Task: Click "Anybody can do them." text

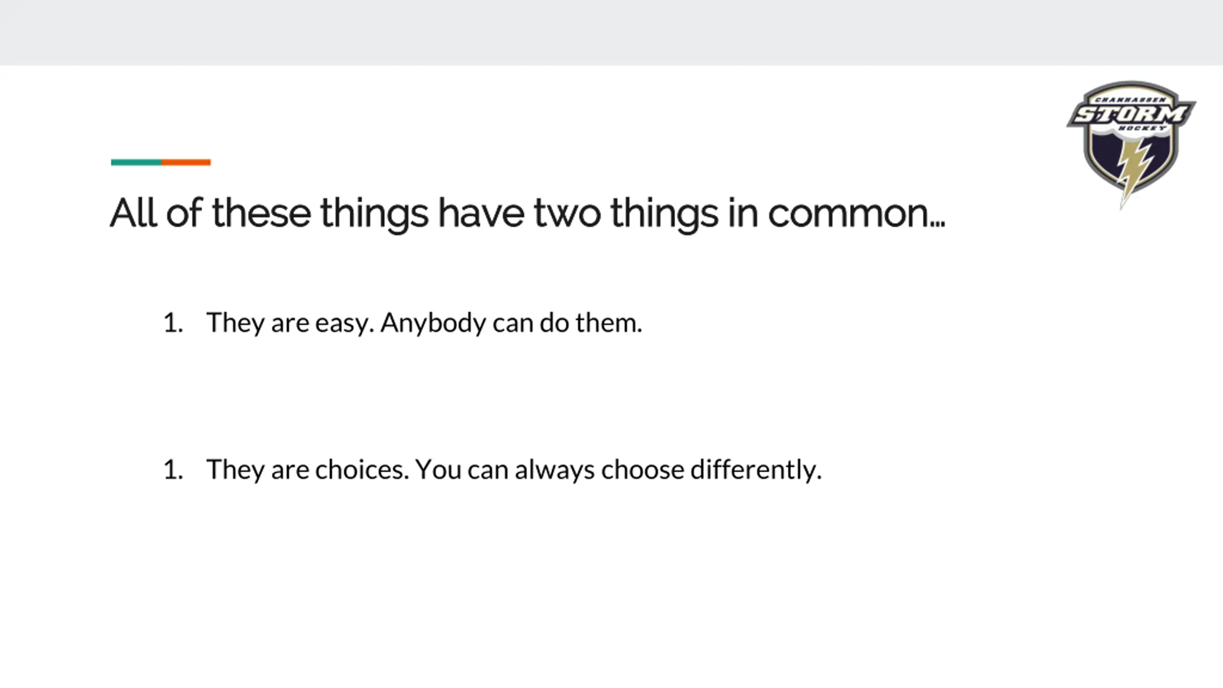Action: pyautogui.click(x=511, y=323)
